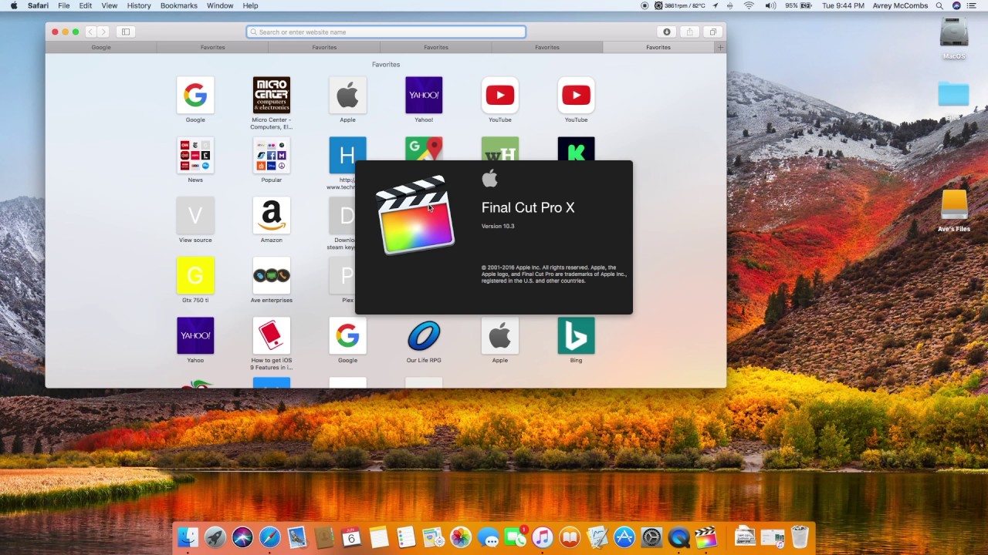Open the Trash in the Dock

tap(800, 537)
